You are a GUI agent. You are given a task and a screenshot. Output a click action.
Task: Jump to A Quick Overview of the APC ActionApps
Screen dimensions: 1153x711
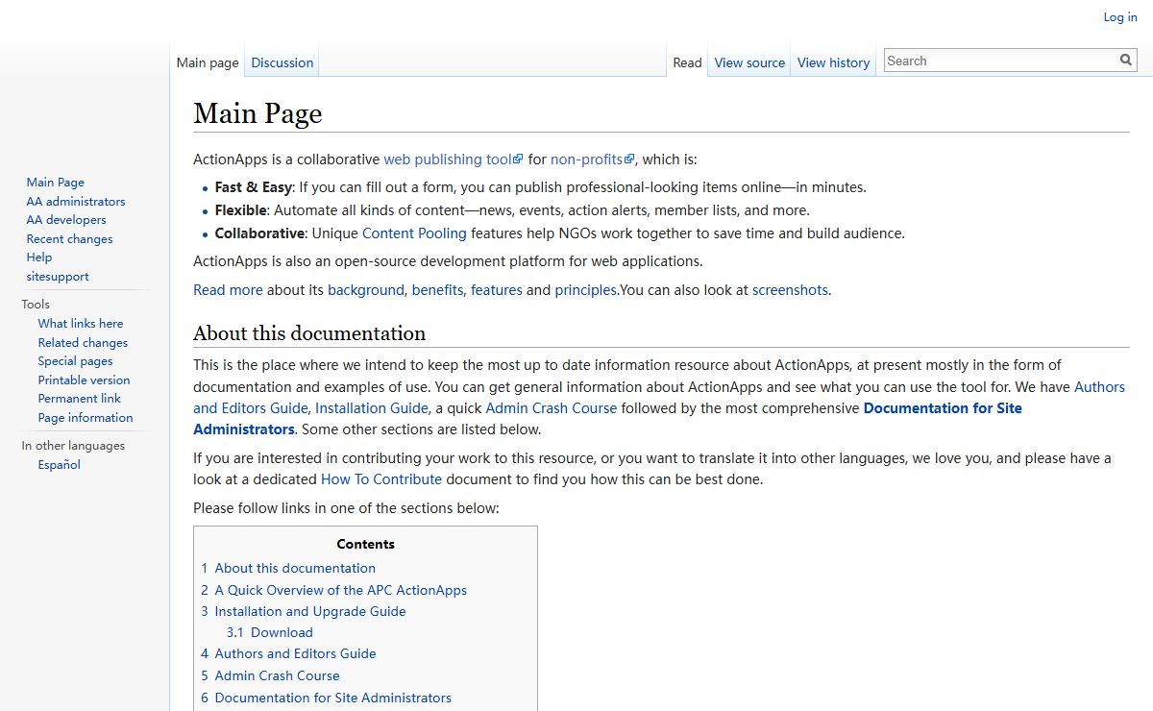click(x=333, y=591)
